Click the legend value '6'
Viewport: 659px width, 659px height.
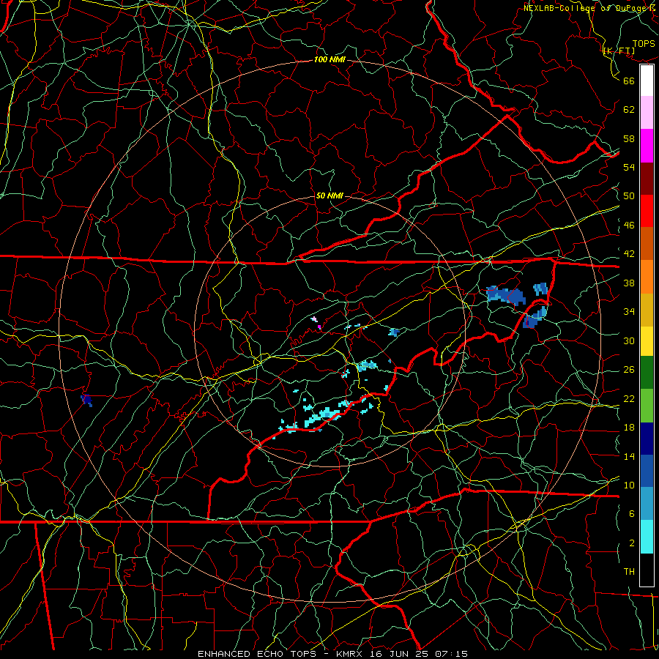point(632,514)
